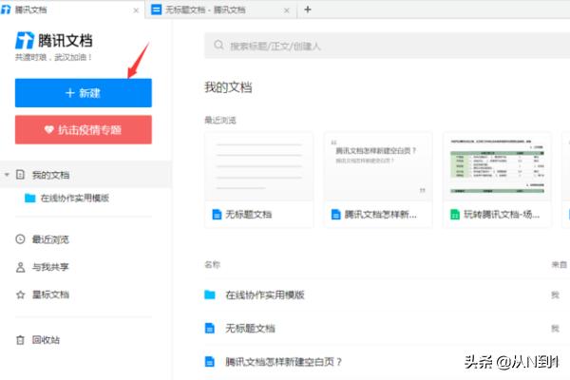Click the star icon for 星标文档
The height and width of the screenshot is (380, 570).
20,294
